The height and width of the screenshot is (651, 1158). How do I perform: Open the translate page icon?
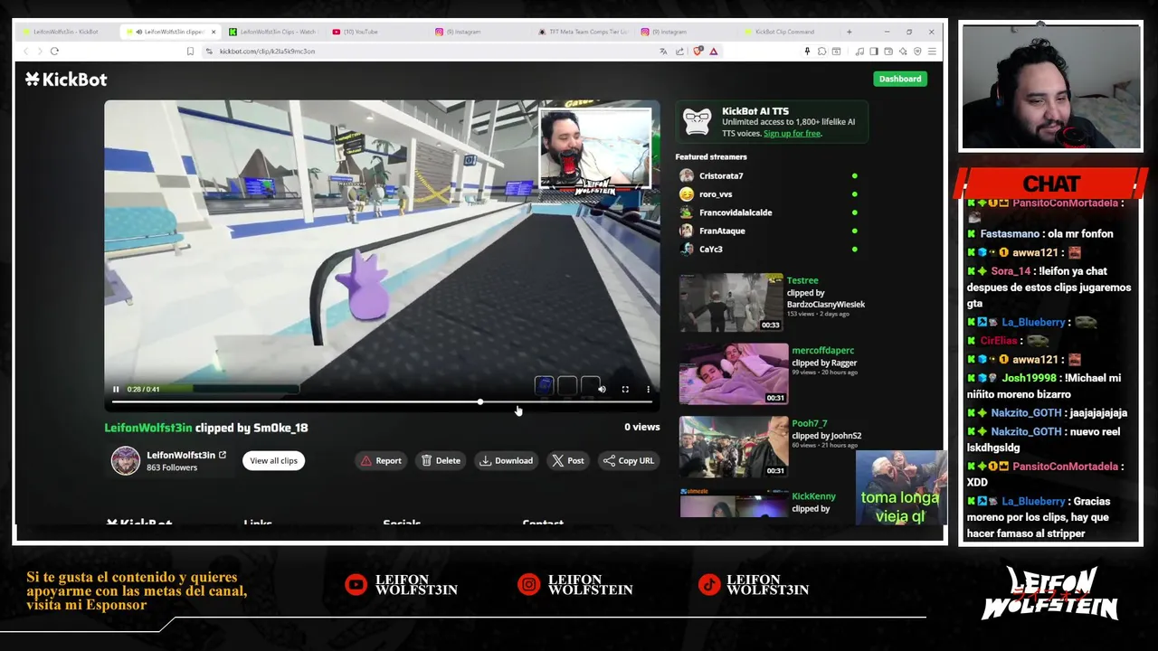tap(663, 52)
